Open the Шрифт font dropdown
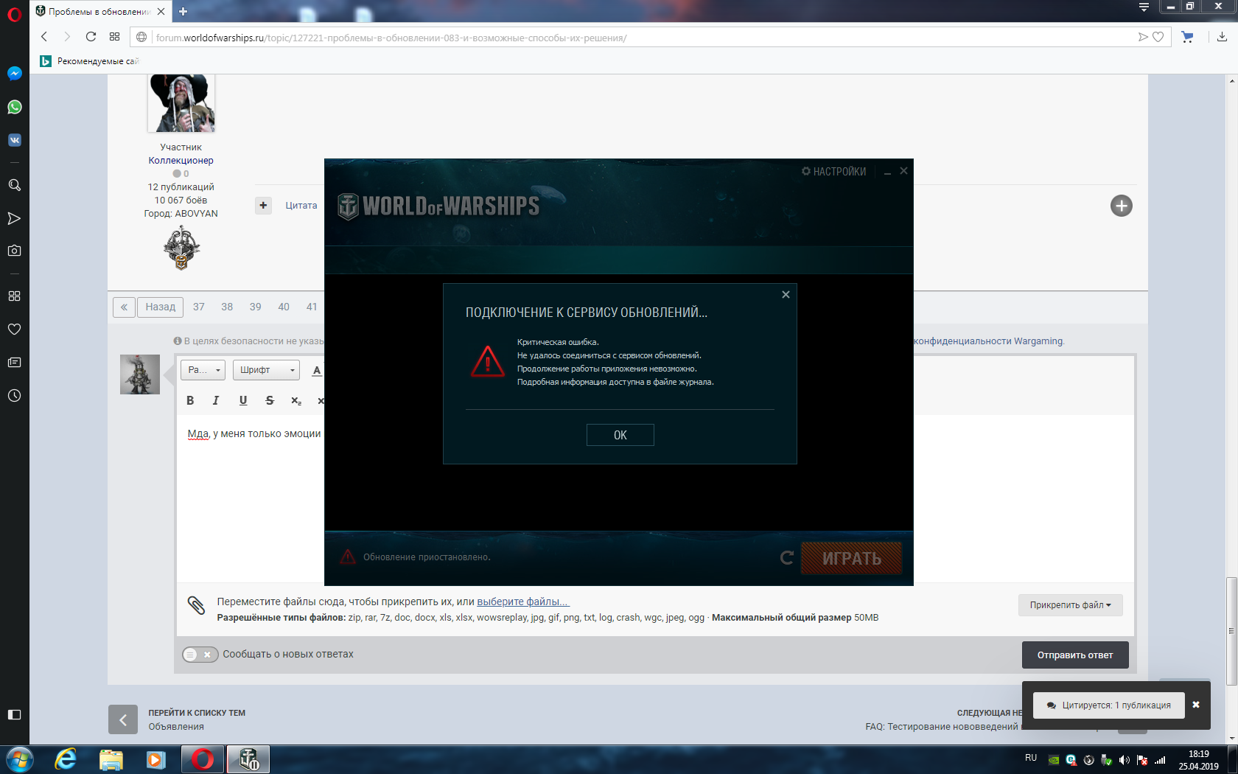 pyautogui.click(x=266, y=370)
